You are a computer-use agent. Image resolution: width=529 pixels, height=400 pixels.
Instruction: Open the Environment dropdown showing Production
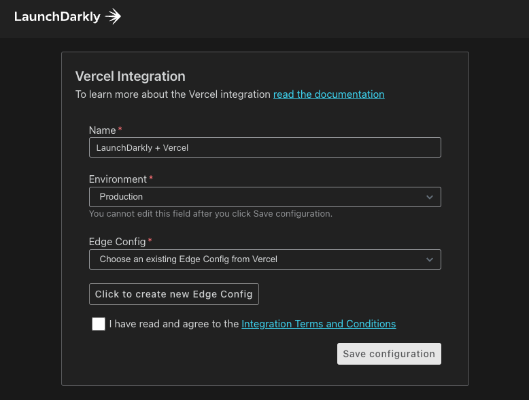point(264,197)
